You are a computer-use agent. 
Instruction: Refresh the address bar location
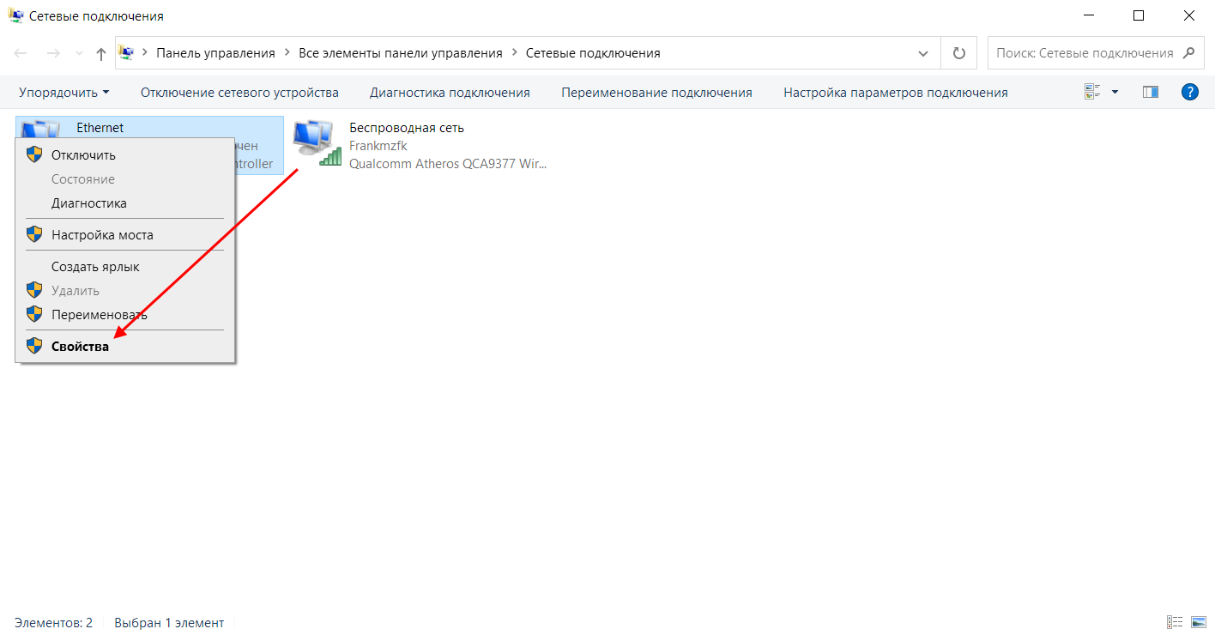pos(959,53)
